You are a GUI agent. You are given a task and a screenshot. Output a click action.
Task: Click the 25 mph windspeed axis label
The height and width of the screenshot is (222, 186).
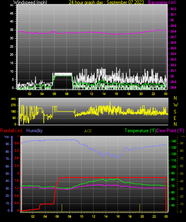pyautogui.click(x=12, y=46)
